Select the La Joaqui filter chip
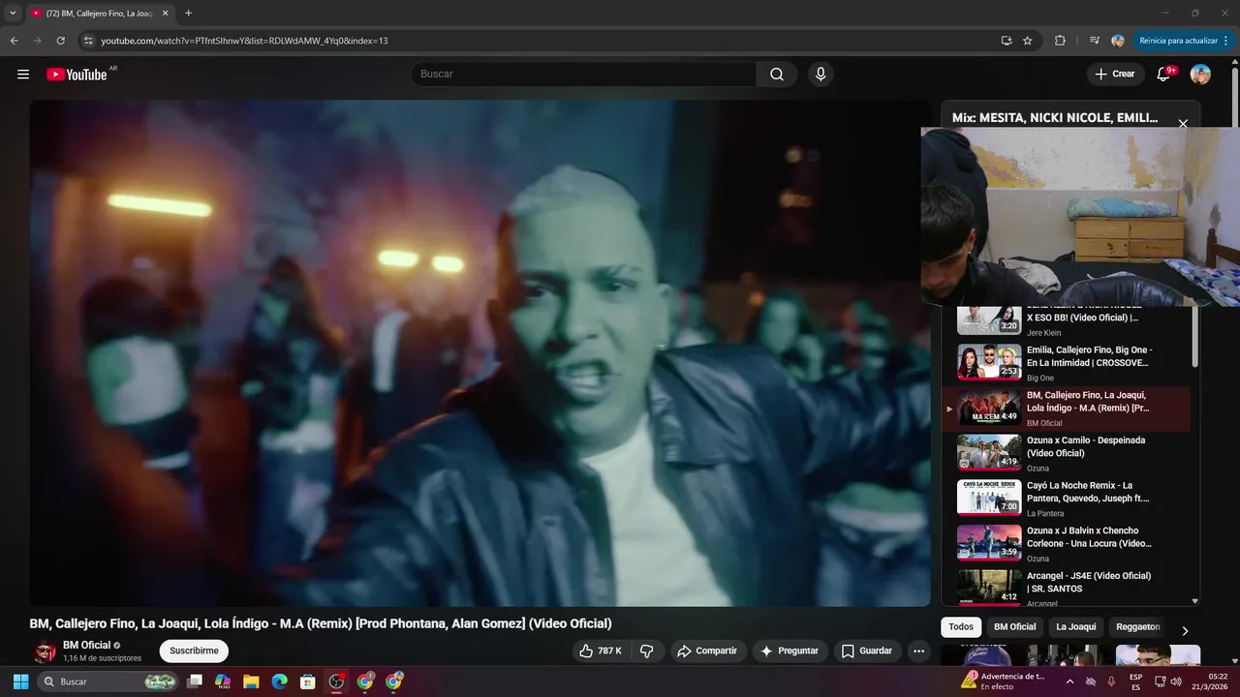Viewport: 1240px width, 697px height. (x=1075, y=627)
